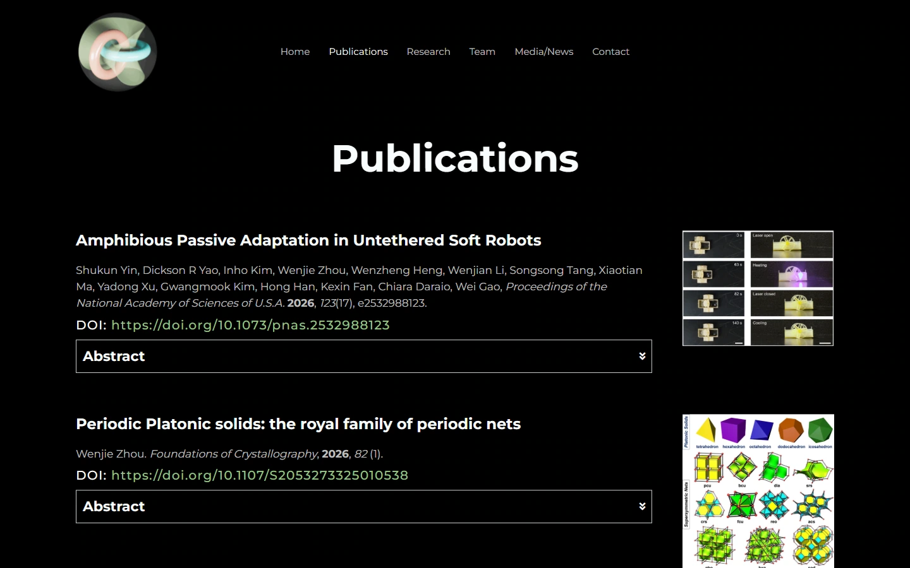Navigate to the Research page
The height and width of the screenshot is (568, 910).
[x=428, y=52]
